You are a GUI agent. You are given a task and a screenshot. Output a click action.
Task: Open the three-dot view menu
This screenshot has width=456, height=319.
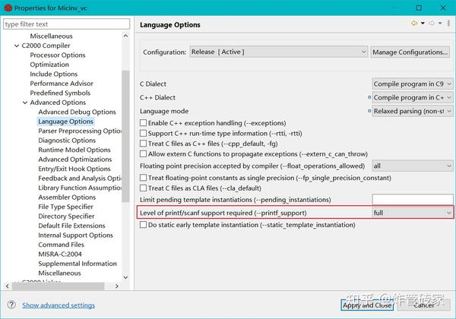point(447,24)
